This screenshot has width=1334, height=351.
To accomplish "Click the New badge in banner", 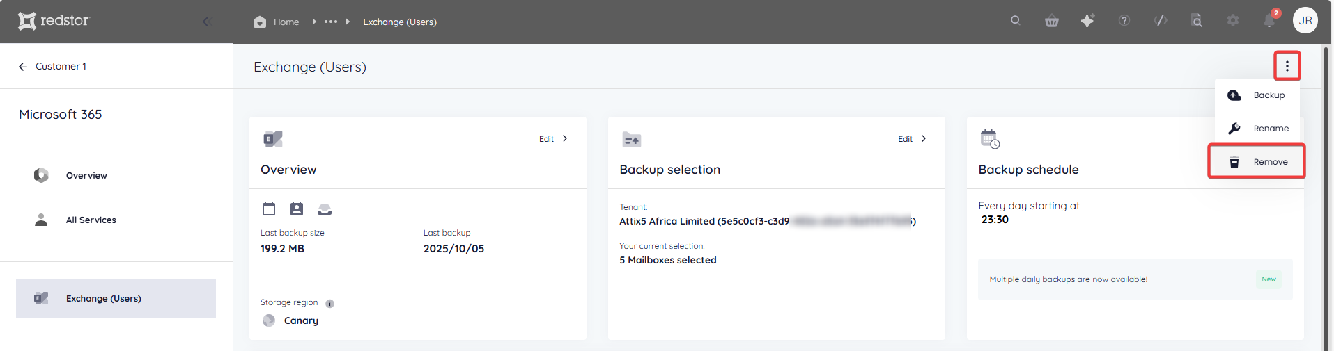I will click(x=1269, y=279).
